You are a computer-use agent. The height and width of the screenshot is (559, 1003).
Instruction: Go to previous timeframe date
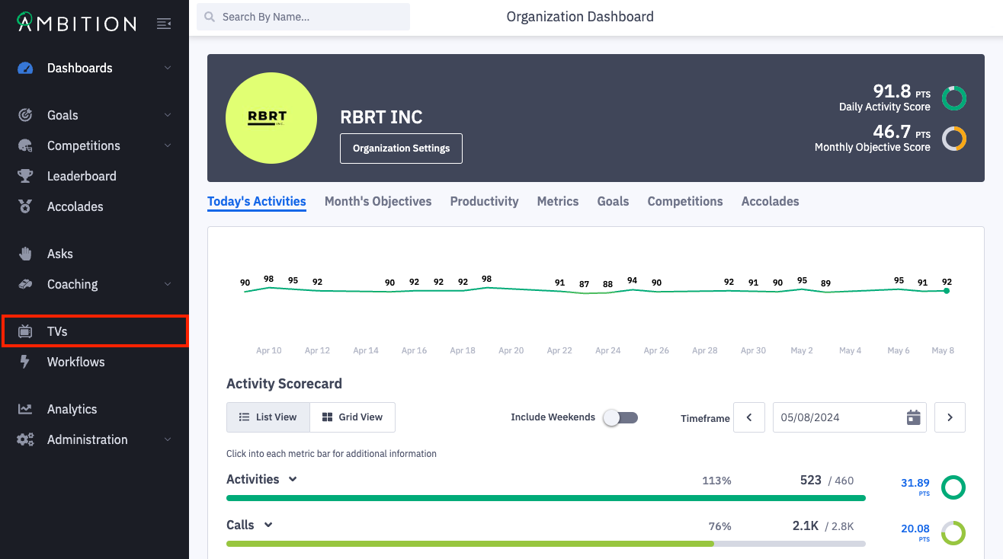(x=749, y=417)
